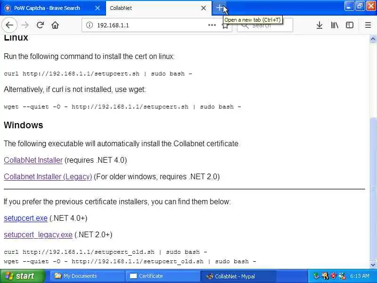Click the Search box in the toolbar
The image size is (377, 283).
265,25
